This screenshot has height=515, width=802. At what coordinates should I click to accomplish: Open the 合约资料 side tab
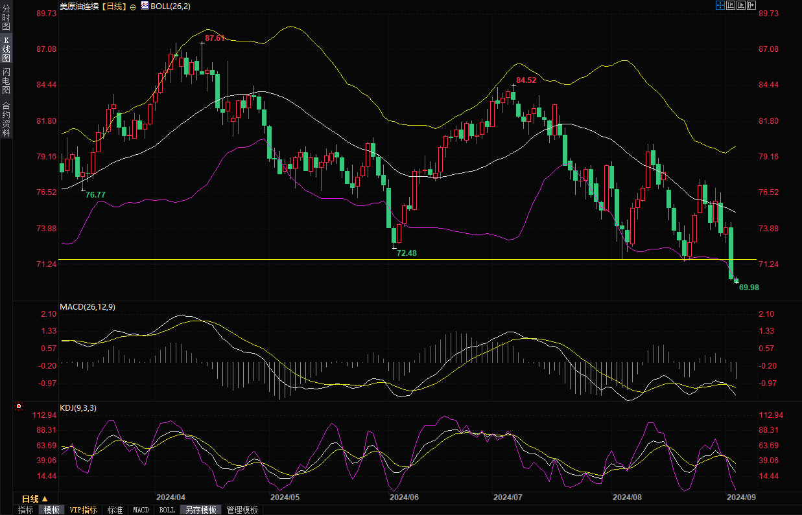click(6, 119)
